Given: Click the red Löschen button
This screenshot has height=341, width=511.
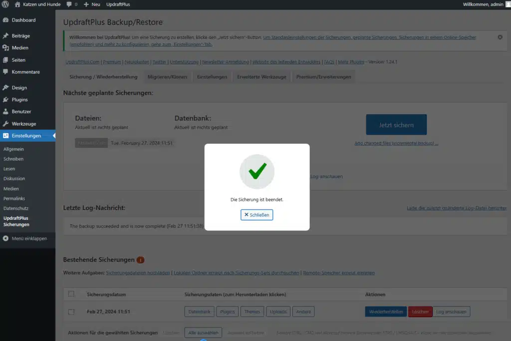Looking at the screenshot, I should (x=420, y=312).
